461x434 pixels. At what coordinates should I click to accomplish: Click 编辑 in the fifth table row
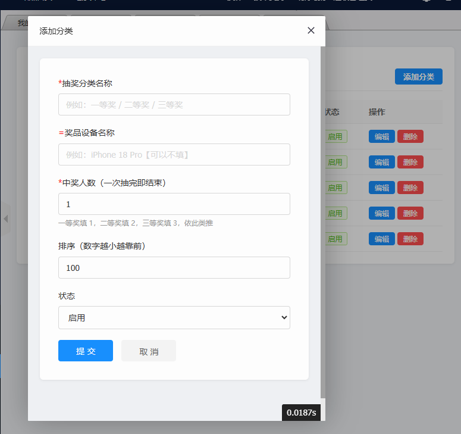point(382,239)
